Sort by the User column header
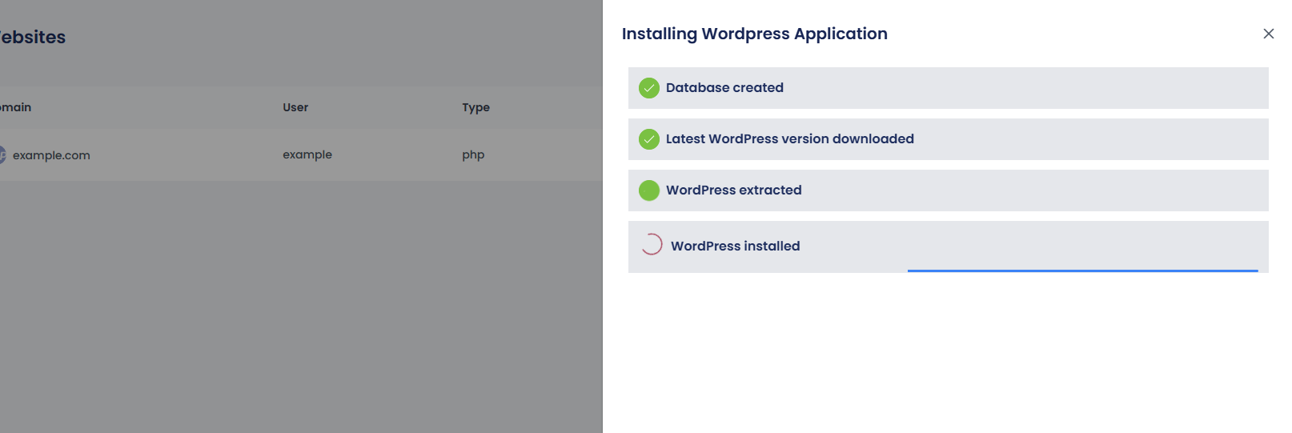The height and width of the screenshot is (433, 1292). pos(295,107)
